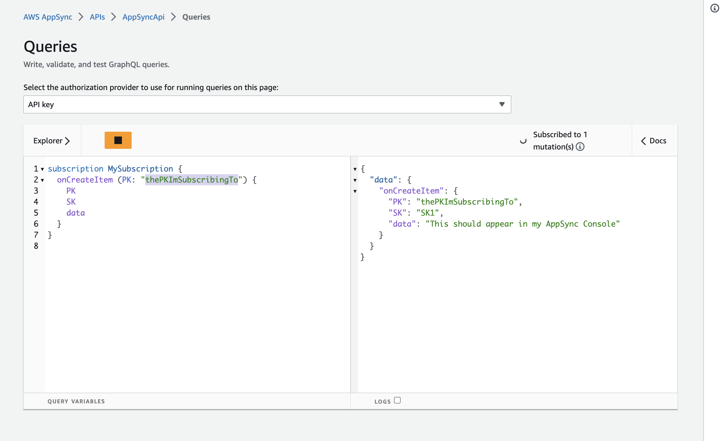Screen dimensions: 726x441
Task: Collapse line 2 onCreateItem fold arrow
Action: click(x=42, y=180)
